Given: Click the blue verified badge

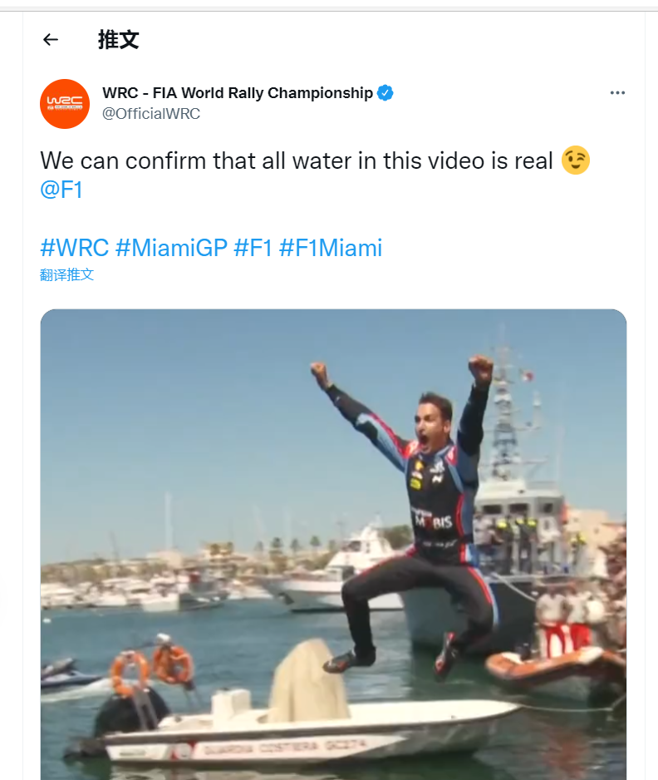Looking at the screenshot, I should coord(385,93).
